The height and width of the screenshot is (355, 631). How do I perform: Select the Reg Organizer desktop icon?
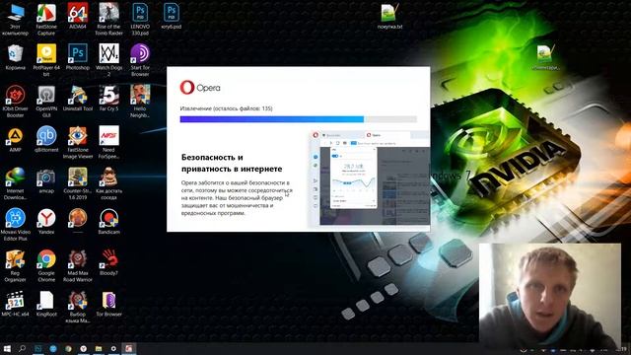click(x=15, y=265)
